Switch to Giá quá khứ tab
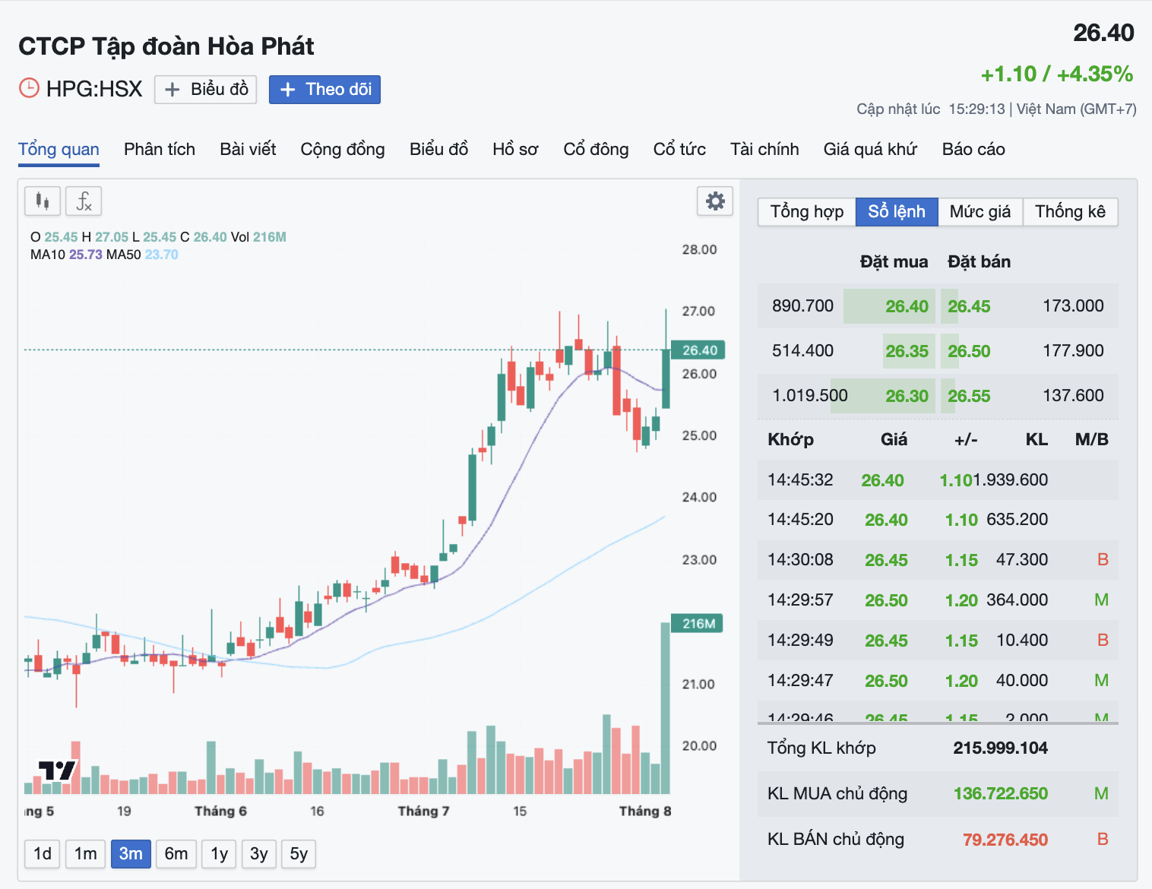Image resolution: width=1152 pixels, height=889 pixels. [x=870, y=150]
